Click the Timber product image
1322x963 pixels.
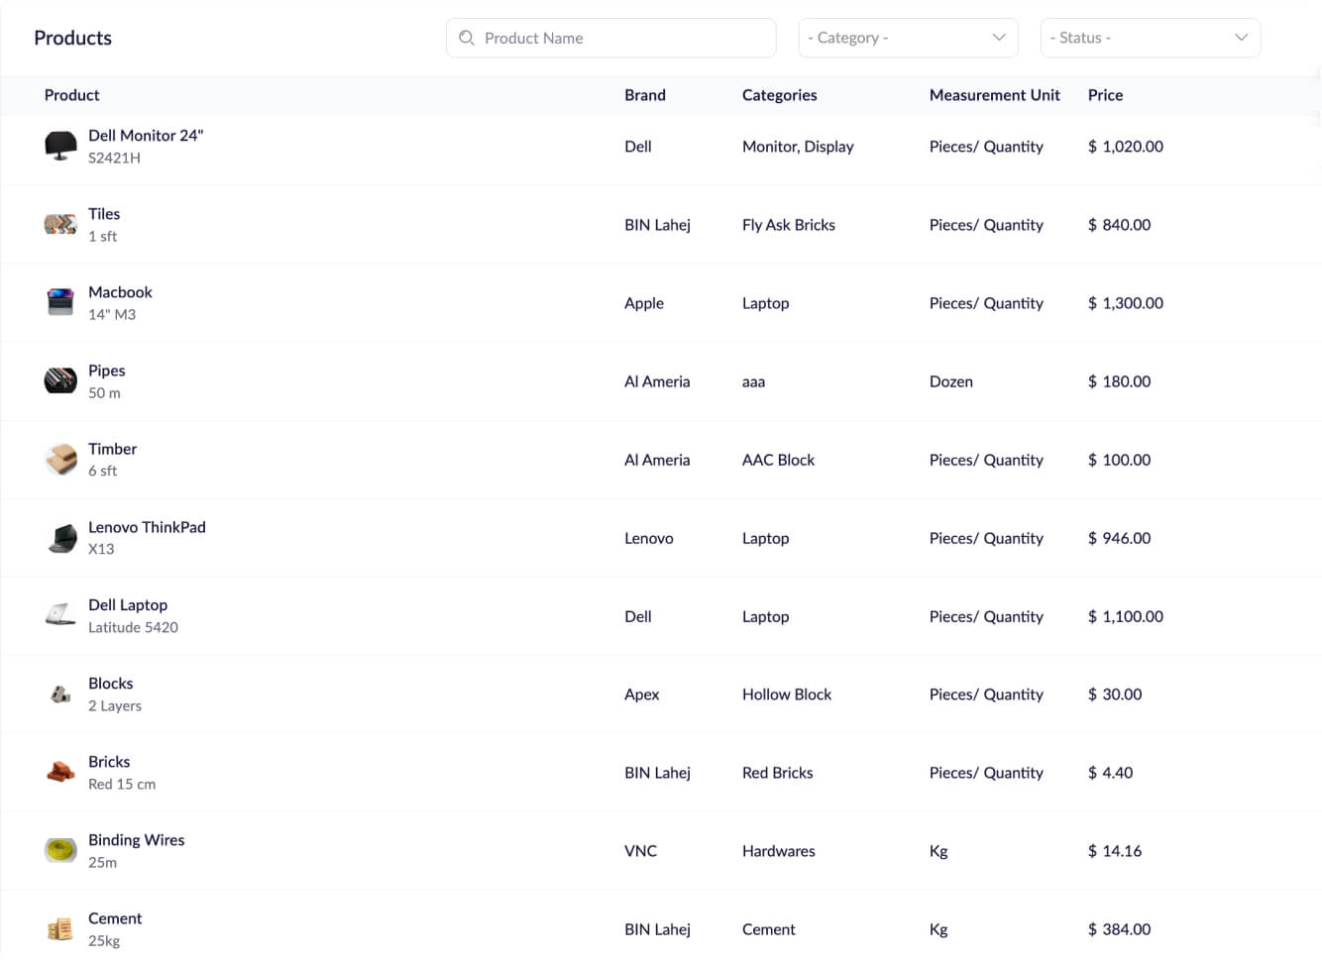point(59,459)
